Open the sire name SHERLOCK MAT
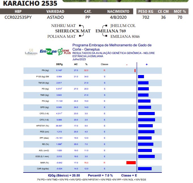The height and width of the screenshot is (183, 193). tap(73, 31)
